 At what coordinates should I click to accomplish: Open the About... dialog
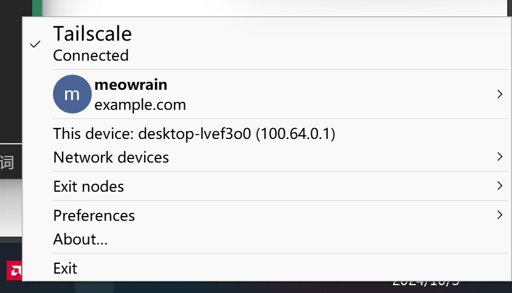point(80,239)
